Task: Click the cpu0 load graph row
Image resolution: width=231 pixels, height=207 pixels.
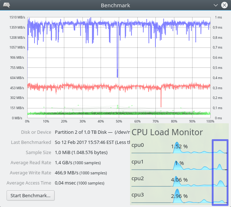Action: (179, 148)
